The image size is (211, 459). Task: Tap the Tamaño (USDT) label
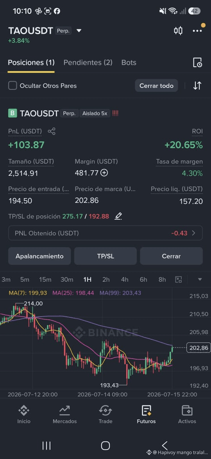click(31, 162)
